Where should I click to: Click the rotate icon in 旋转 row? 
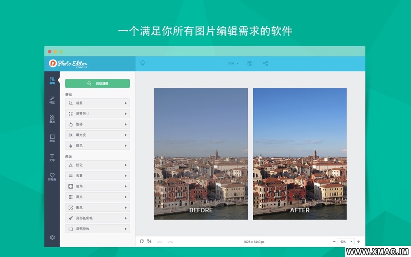point(71,124)
